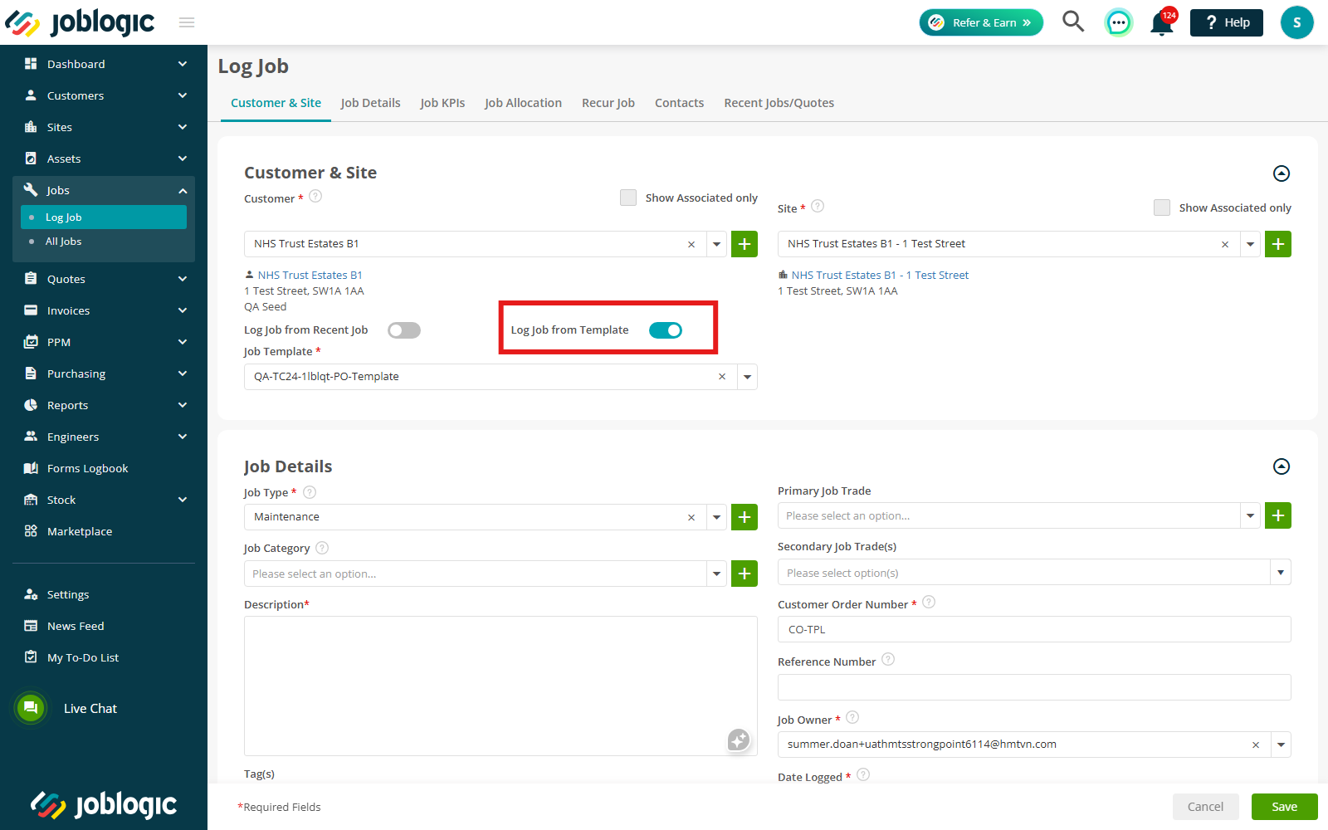The width and height of the screenshot is (1328, 830).
Task: Add new site with green plus
Action: (1278, 244)
